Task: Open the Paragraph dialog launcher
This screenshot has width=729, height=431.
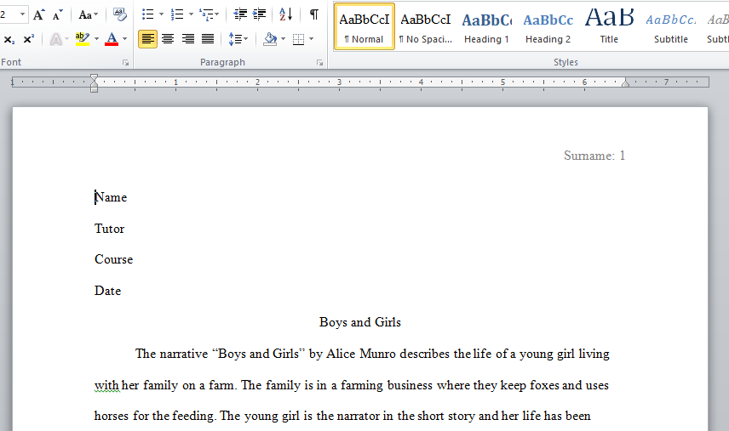Action: click(x=320, y=63)
